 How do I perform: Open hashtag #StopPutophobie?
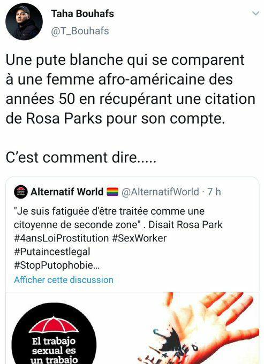(x=57, y=265)
